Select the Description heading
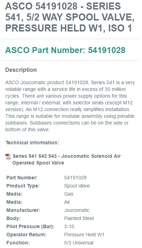This screenshot has width=142, height=248. (x=21, y=70)
